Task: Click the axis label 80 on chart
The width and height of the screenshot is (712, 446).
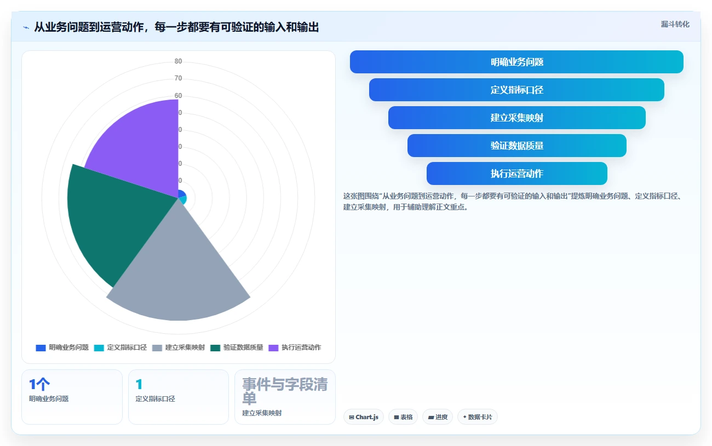Action: 179,61
